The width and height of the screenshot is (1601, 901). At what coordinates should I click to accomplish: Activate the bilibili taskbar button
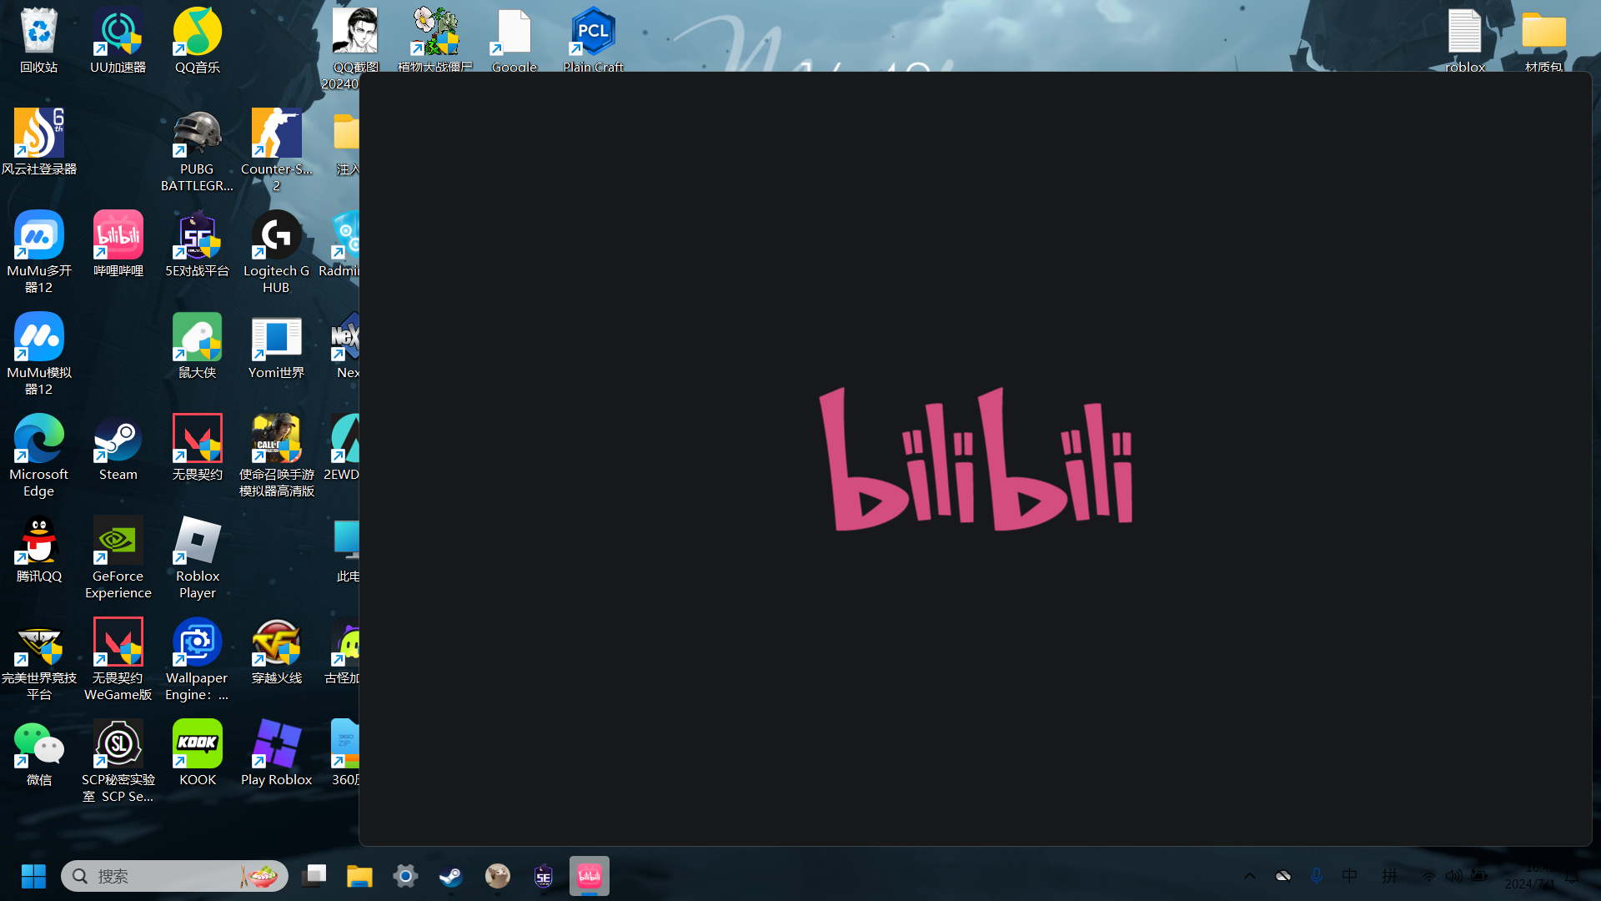[x=590, y=876]
